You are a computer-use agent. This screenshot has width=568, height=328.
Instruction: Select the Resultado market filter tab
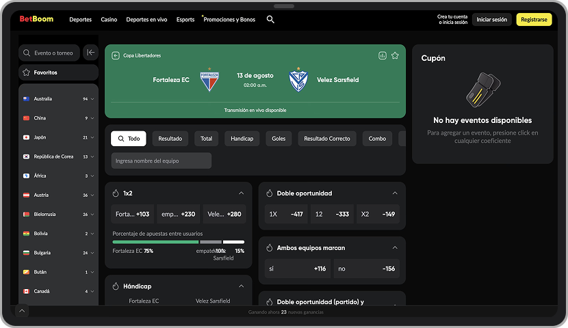click(170, 139)
